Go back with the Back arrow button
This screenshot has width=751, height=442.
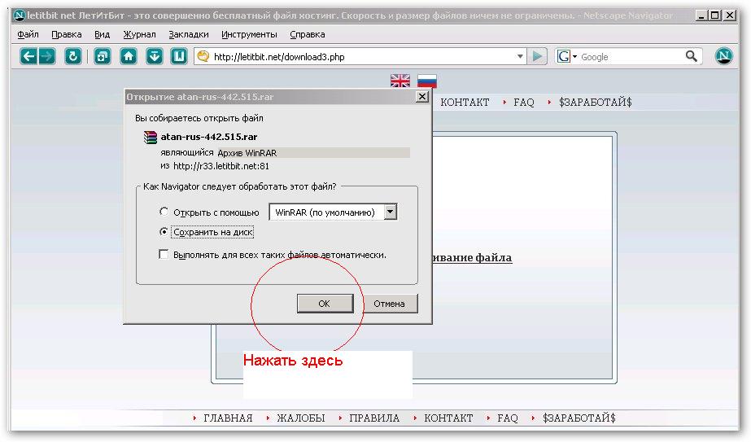(x=28, y=56)
